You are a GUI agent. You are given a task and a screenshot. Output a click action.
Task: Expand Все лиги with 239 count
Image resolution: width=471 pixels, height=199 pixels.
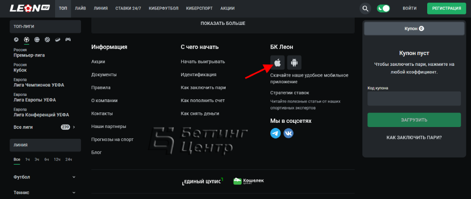45,127
